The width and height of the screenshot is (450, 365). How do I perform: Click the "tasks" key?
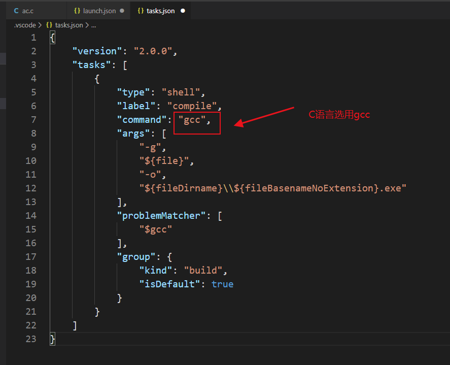91,65
